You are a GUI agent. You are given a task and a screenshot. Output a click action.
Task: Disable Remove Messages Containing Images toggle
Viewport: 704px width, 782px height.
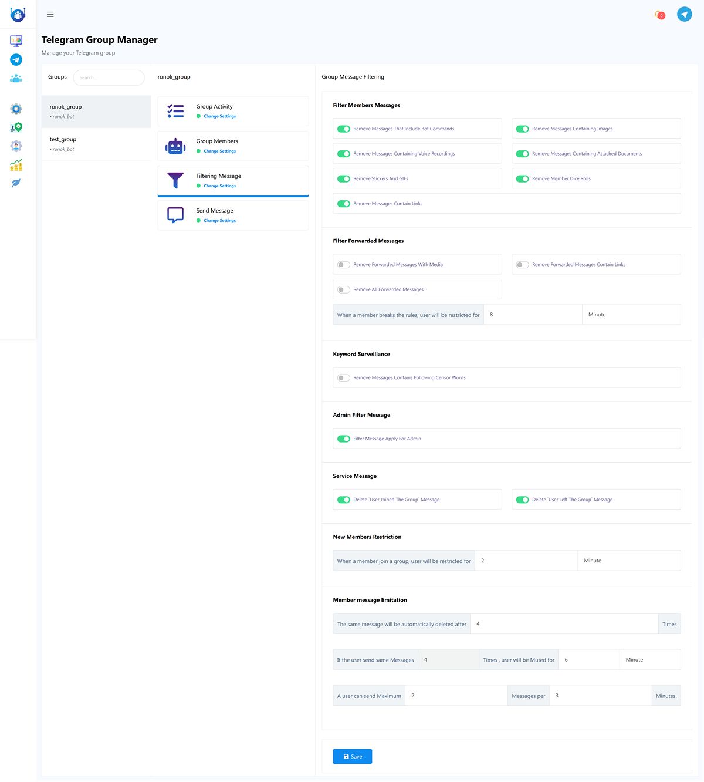(x=522, y=129)
